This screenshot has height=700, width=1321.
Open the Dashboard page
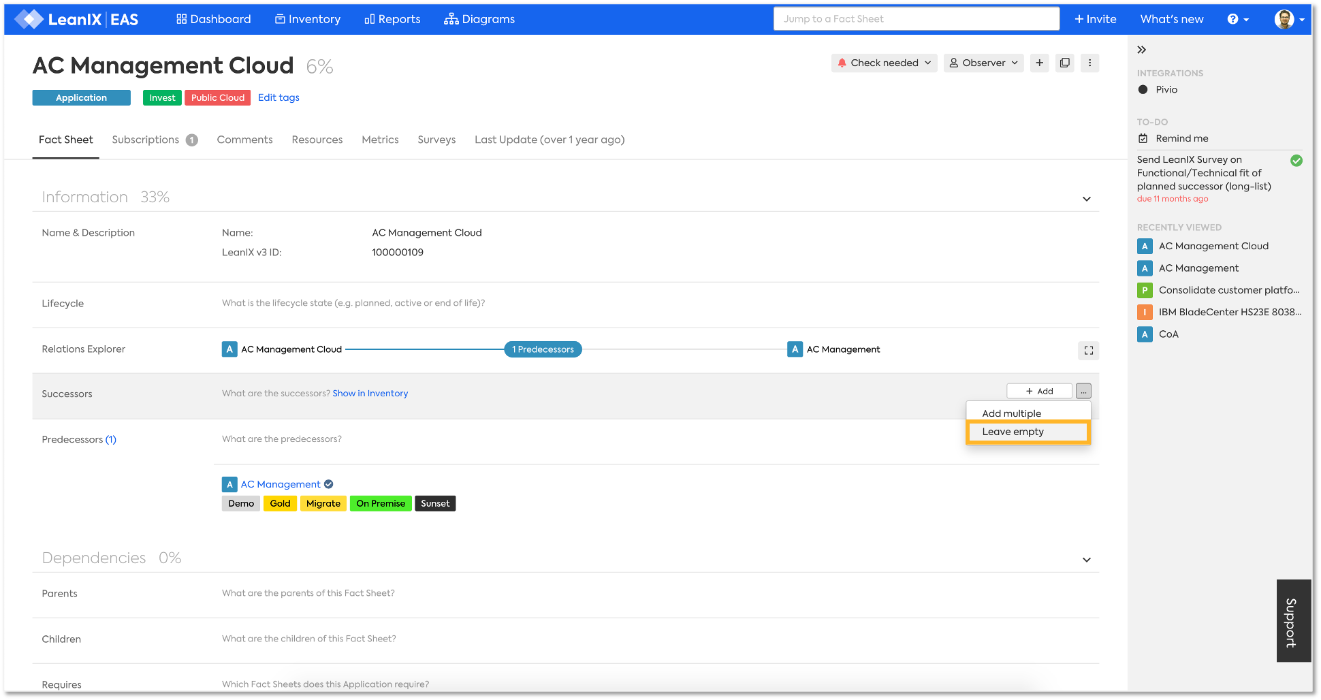pos(213,19)
